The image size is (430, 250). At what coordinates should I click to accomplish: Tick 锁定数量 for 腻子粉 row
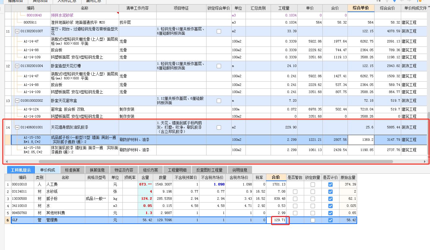click(x=313, y=199)
